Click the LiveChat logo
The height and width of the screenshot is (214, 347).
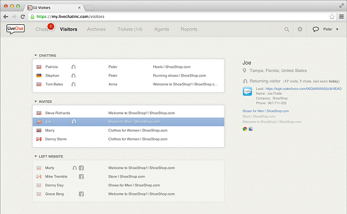tap(16, 29)
